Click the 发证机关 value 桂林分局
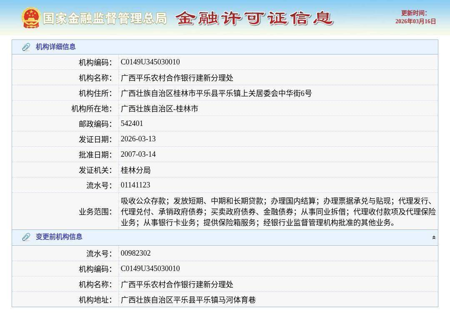 coord(135,170)
